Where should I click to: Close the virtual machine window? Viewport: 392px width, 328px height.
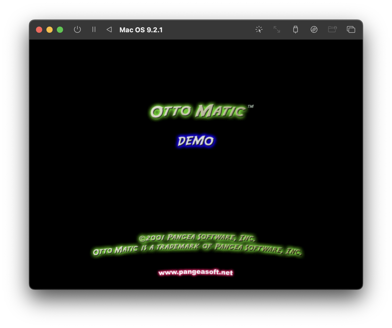(39, 30)
